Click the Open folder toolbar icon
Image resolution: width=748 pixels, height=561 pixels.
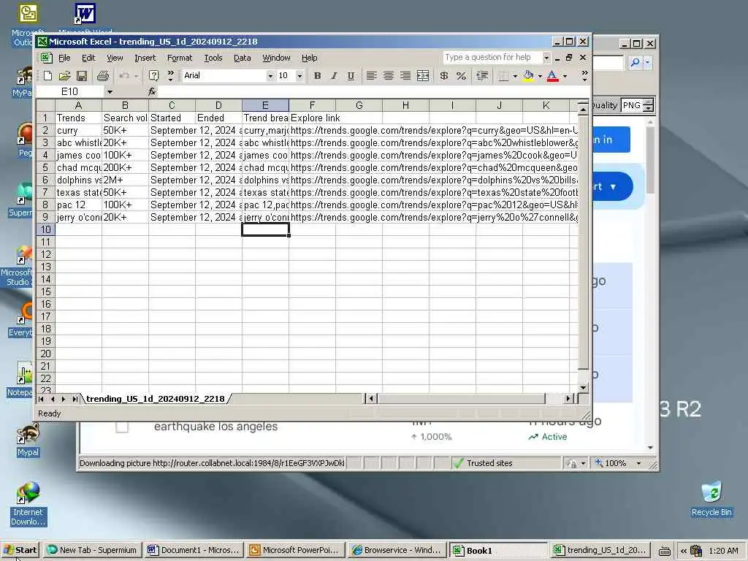64,75
